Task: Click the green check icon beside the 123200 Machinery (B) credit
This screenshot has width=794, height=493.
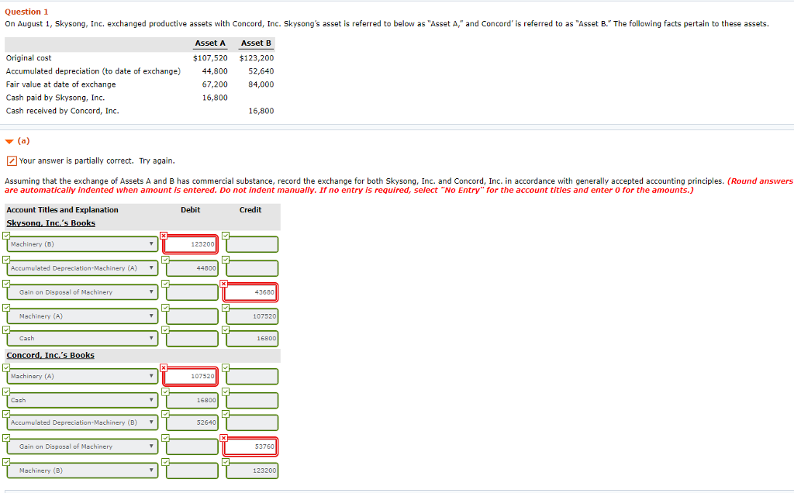Action: (225, 463)
